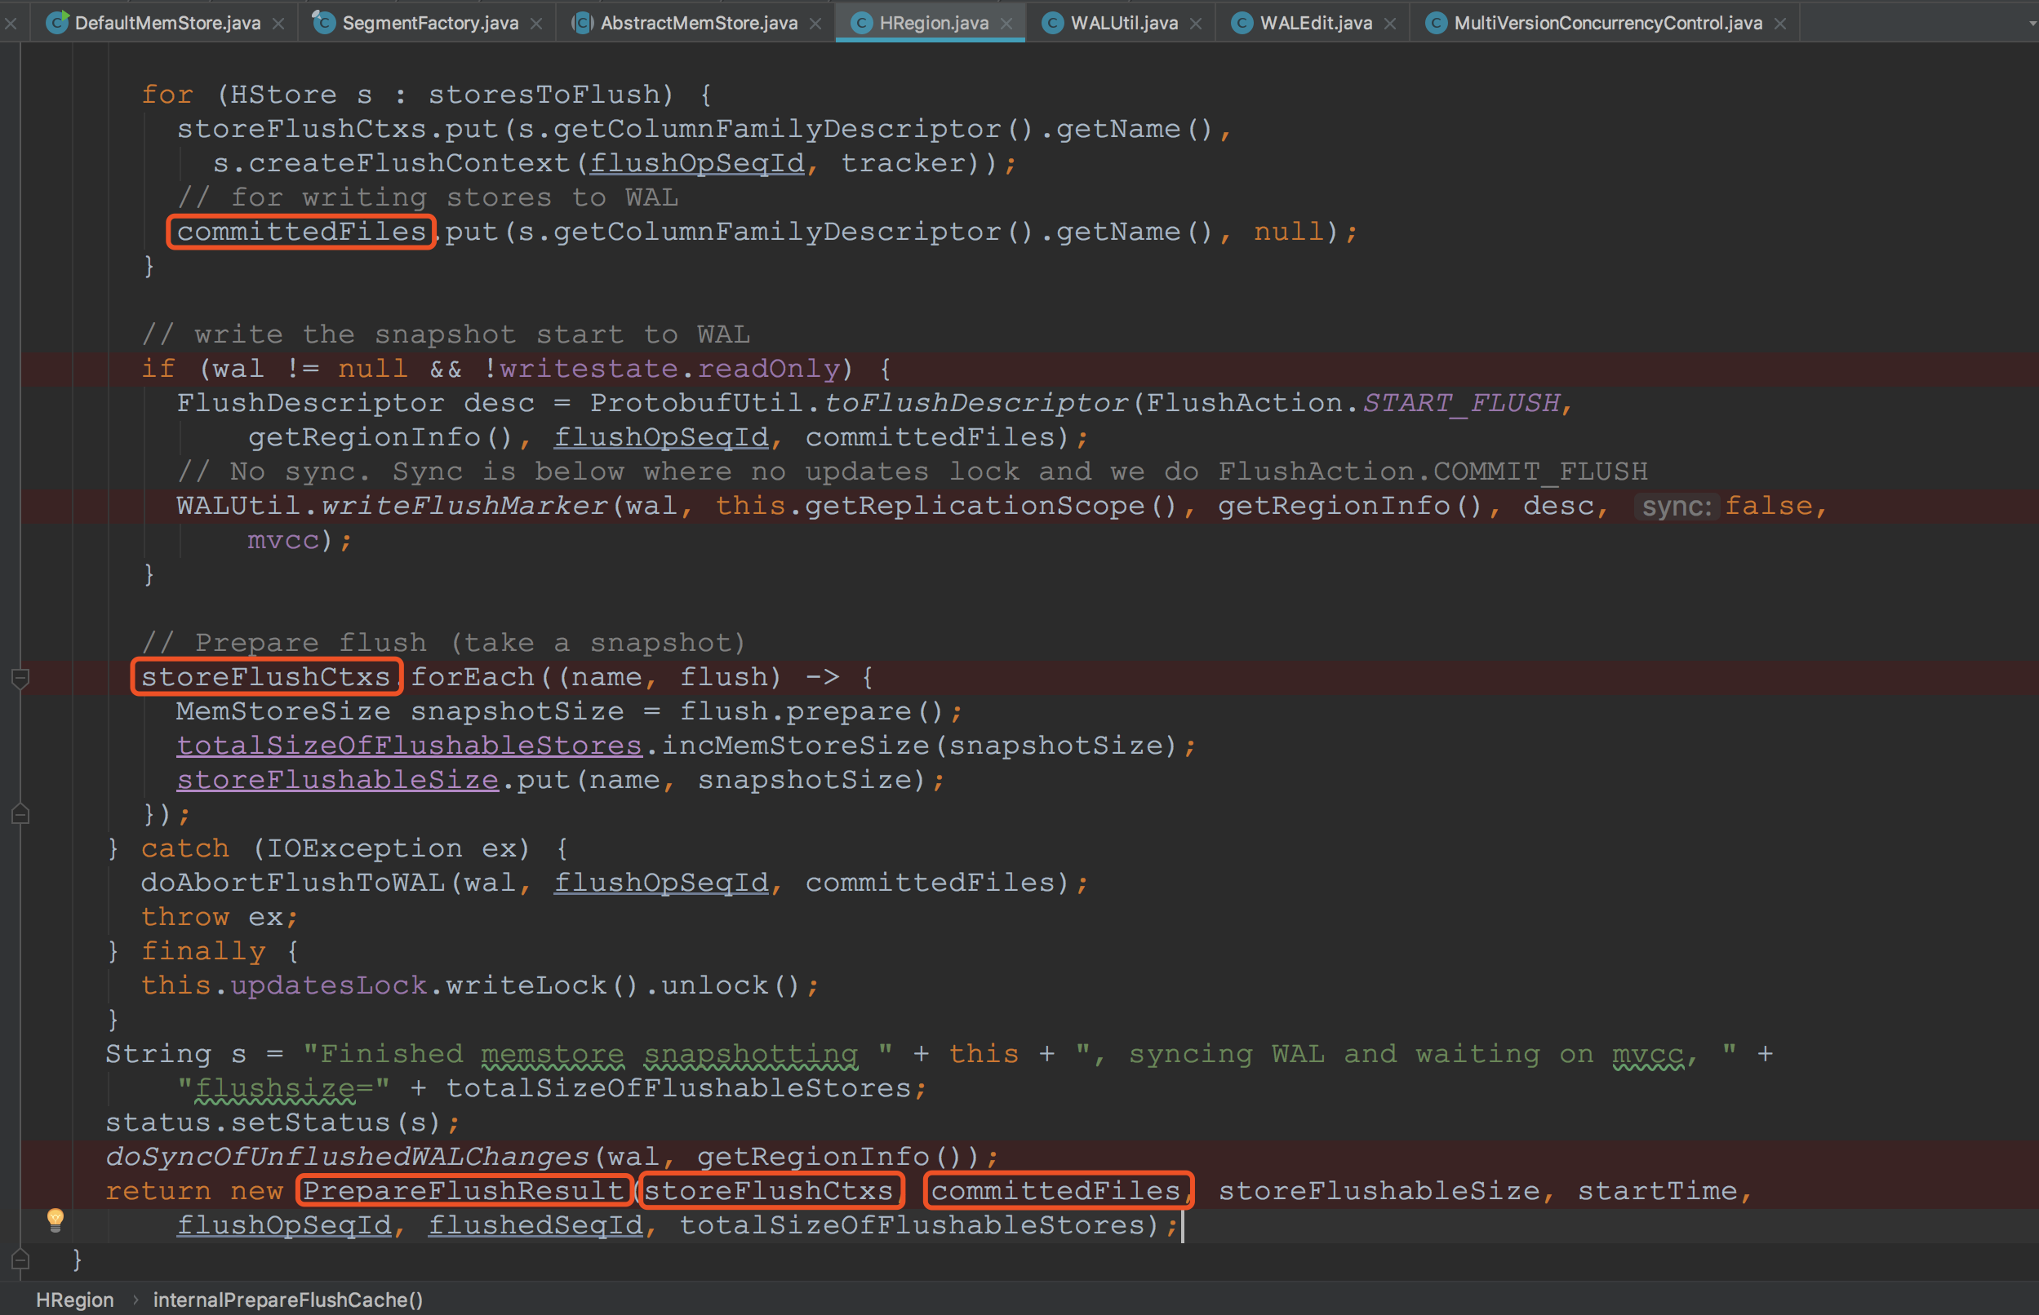
Task: Open hidden tabs dropdown arrow at tab bar end
Action: (x=2032, y=24)
